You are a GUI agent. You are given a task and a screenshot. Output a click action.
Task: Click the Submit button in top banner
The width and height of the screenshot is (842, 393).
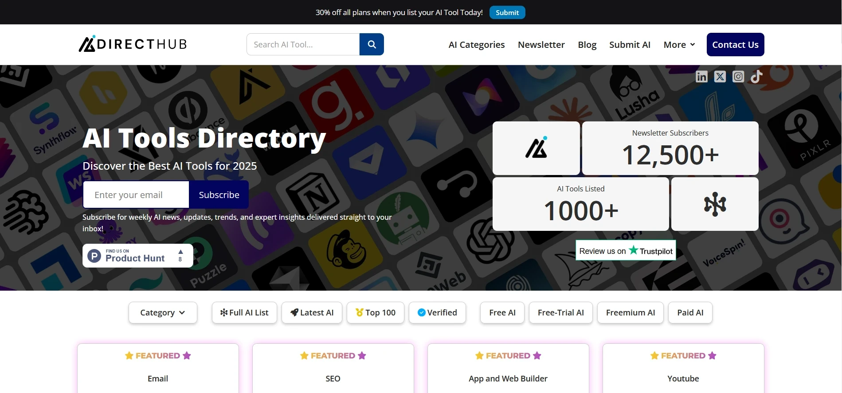pyautogui.click(x=507, y=12)
